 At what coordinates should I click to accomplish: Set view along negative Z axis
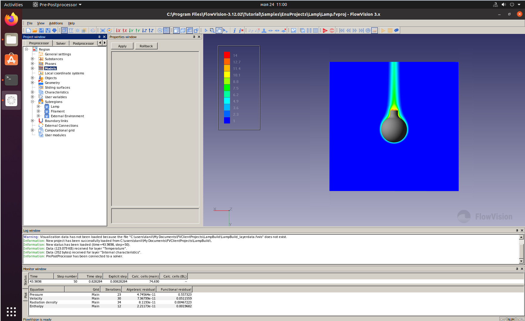(x=145, y=30)
